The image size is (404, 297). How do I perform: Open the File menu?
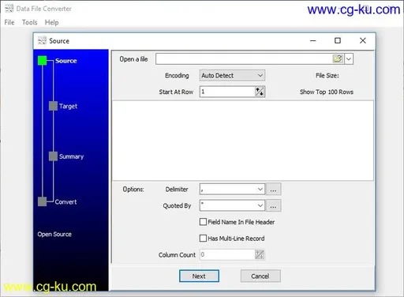pyautogui.click(x=9, y=22)
